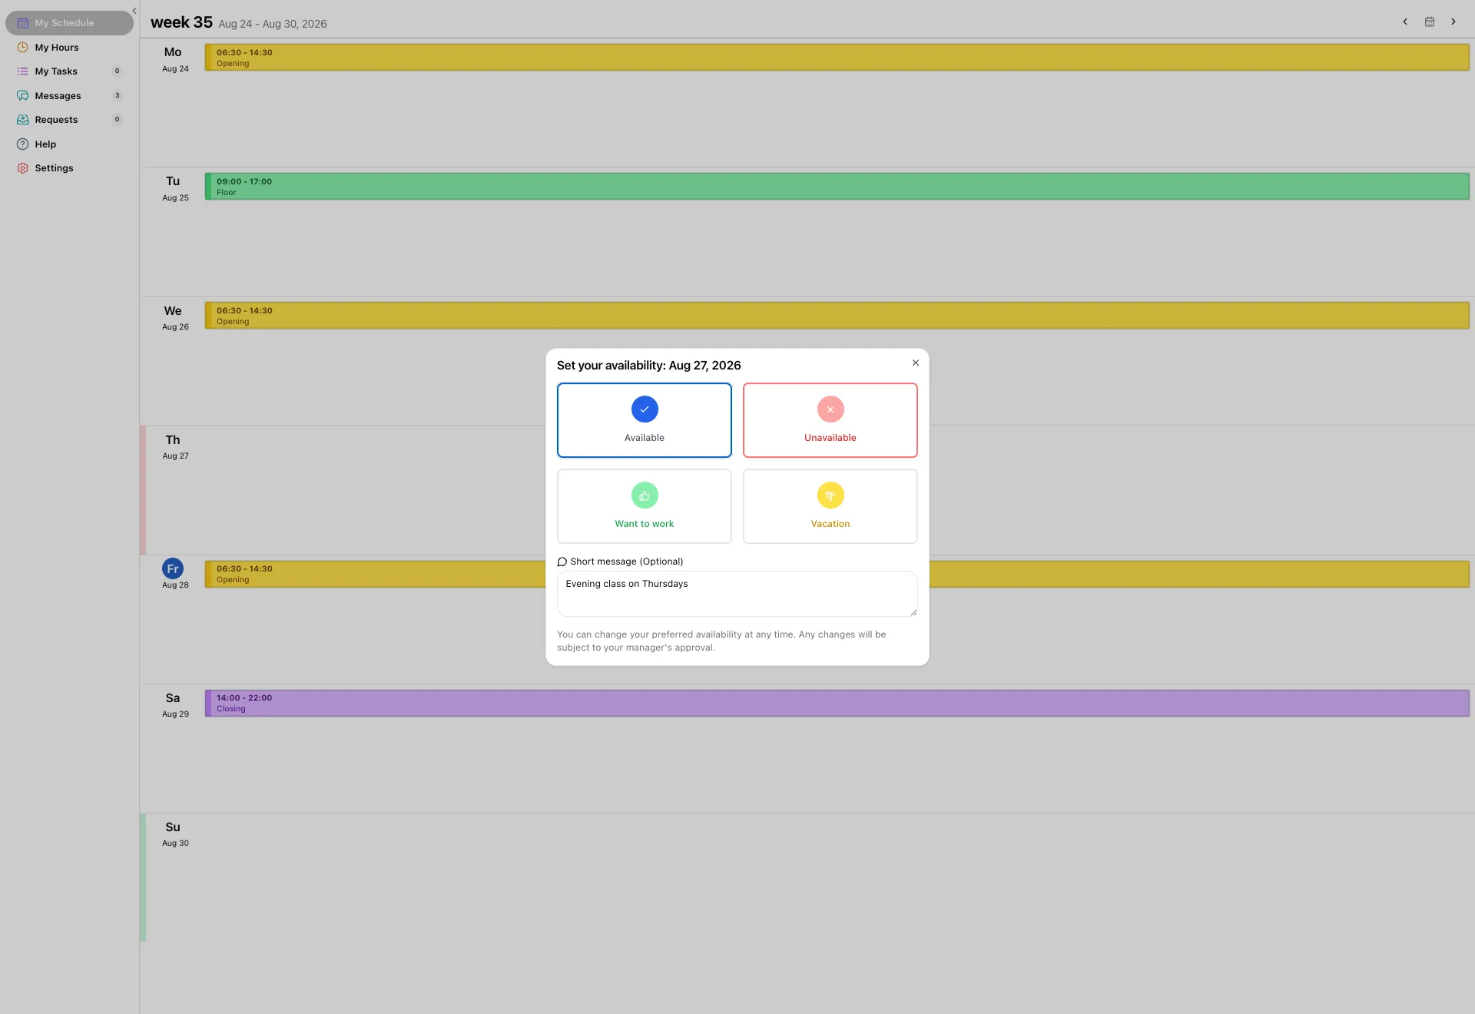Click the week 35 heading
Screen dimensions: 1475x1014
[181, 22]
